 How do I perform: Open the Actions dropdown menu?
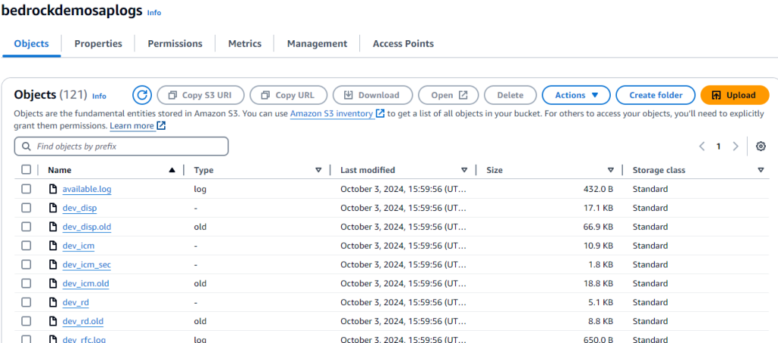(x=576, y=95)
